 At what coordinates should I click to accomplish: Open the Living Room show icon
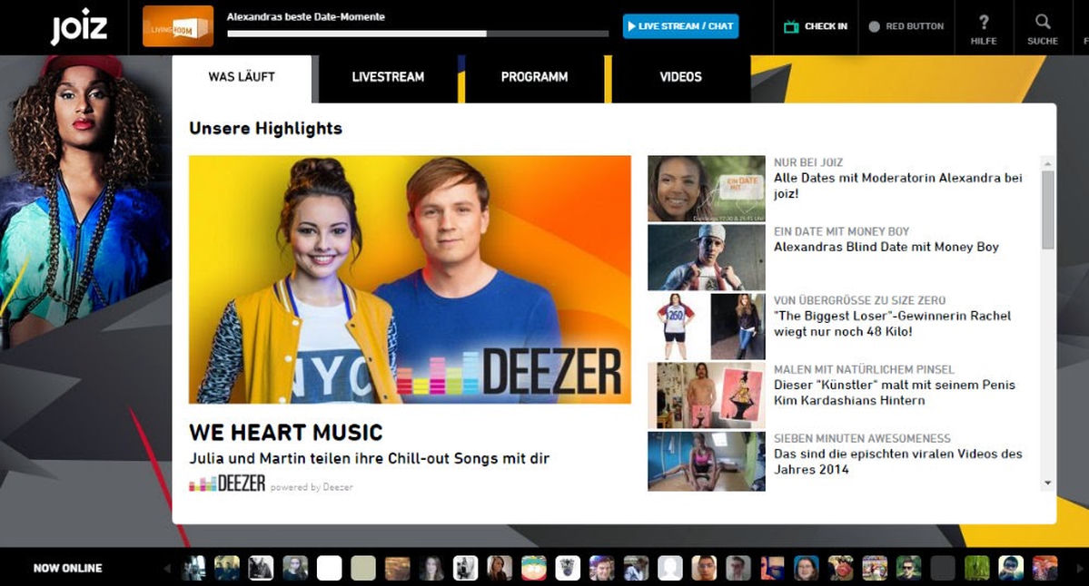coord(178,26)
